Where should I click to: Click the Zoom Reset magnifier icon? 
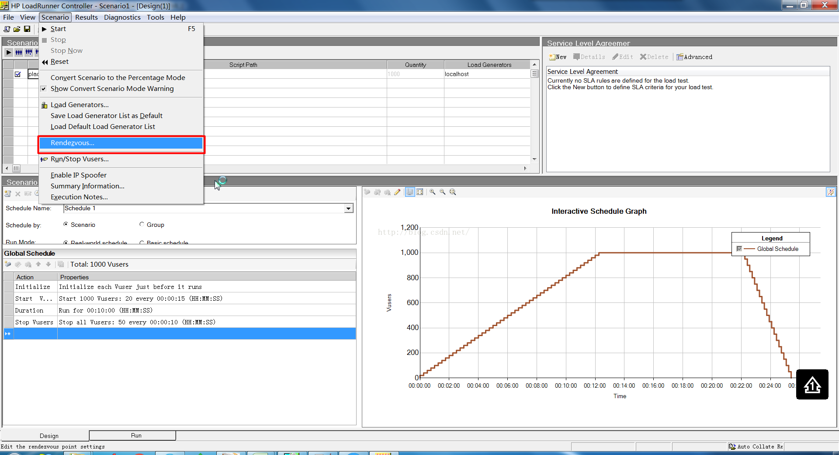click(453, 192)
